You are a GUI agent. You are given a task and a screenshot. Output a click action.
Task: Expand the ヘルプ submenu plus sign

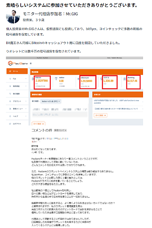(26, 116)
